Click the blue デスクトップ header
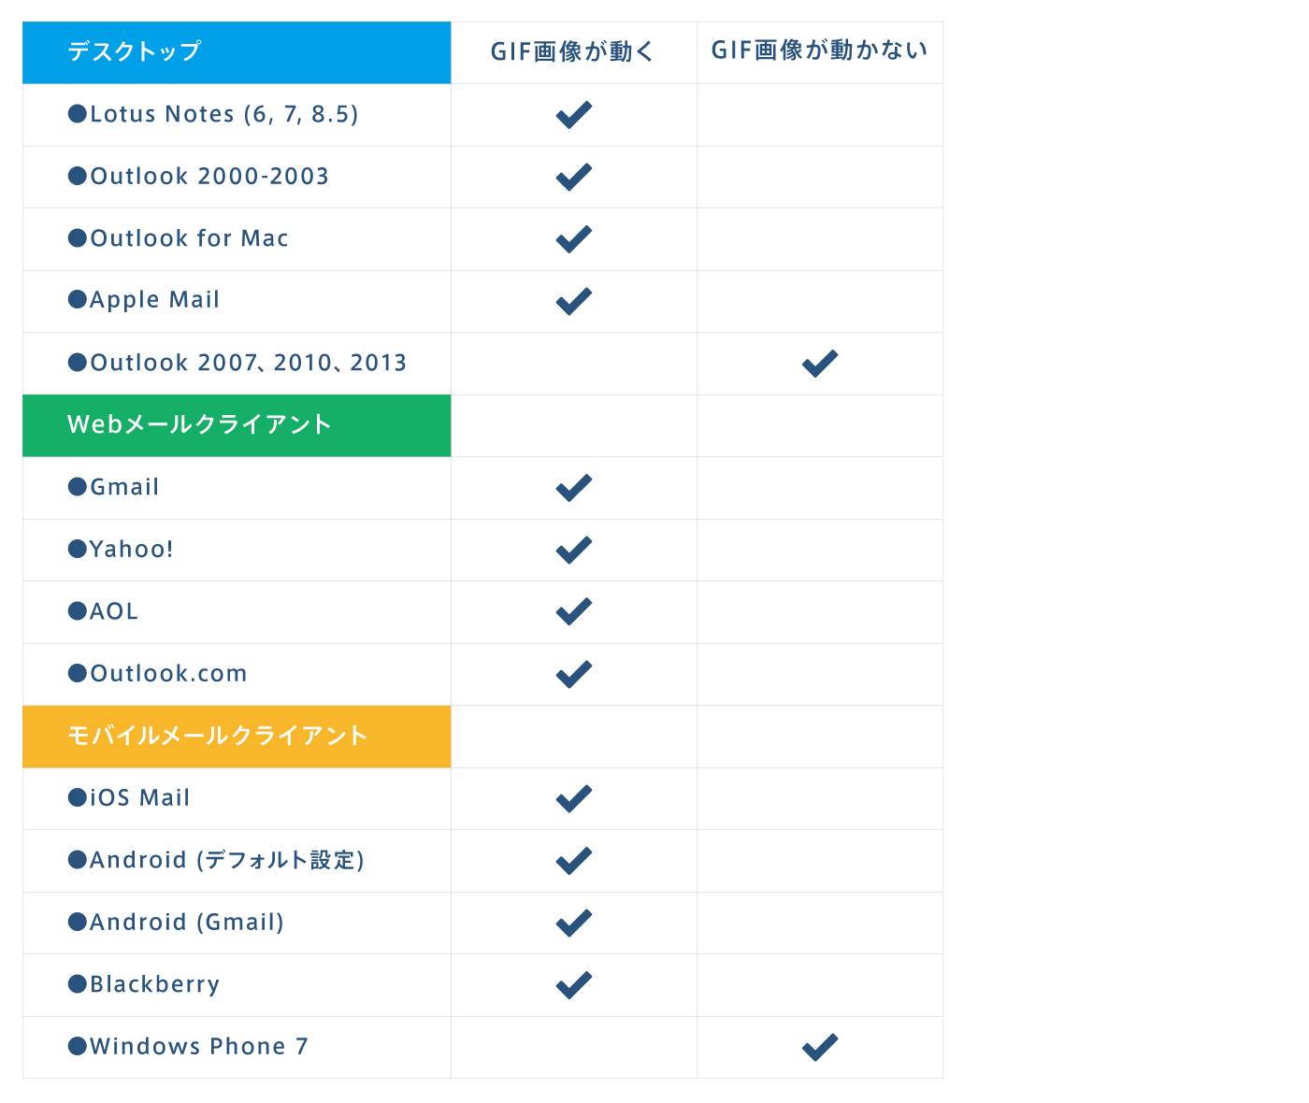 click(x=237, y=52)
